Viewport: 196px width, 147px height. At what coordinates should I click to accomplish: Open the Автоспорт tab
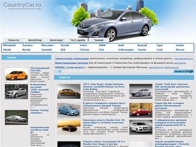click(56, 40)
